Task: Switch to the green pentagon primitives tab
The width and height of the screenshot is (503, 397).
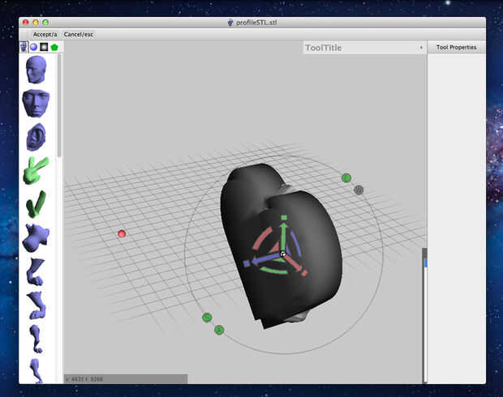Action: coord(54,47)
